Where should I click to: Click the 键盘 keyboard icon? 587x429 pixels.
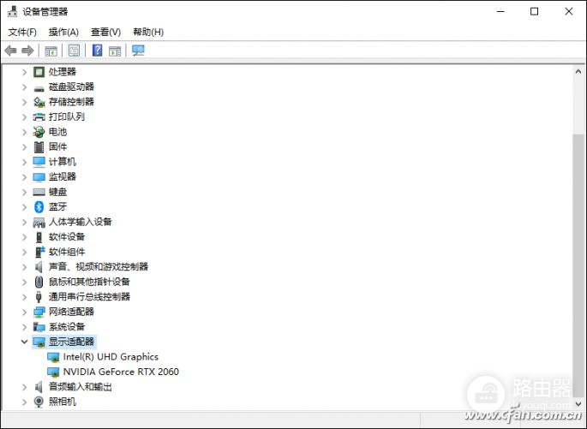39,192
